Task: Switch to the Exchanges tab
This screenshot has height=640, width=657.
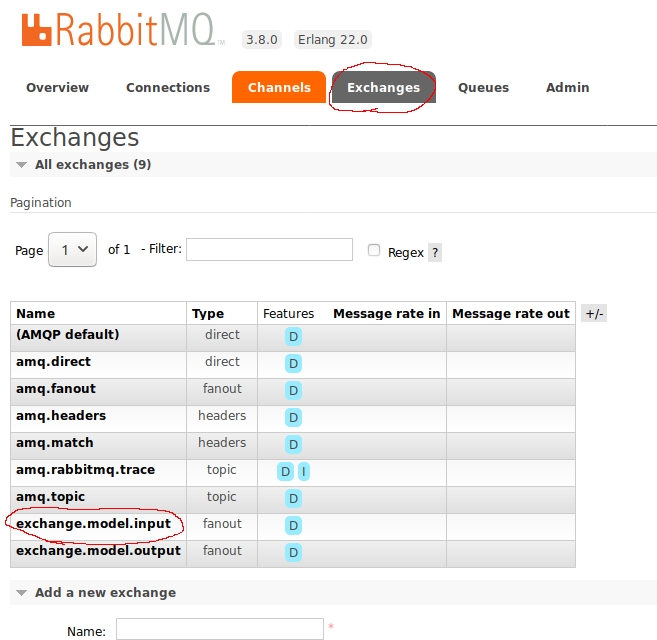Action: (x=383, y=87)
